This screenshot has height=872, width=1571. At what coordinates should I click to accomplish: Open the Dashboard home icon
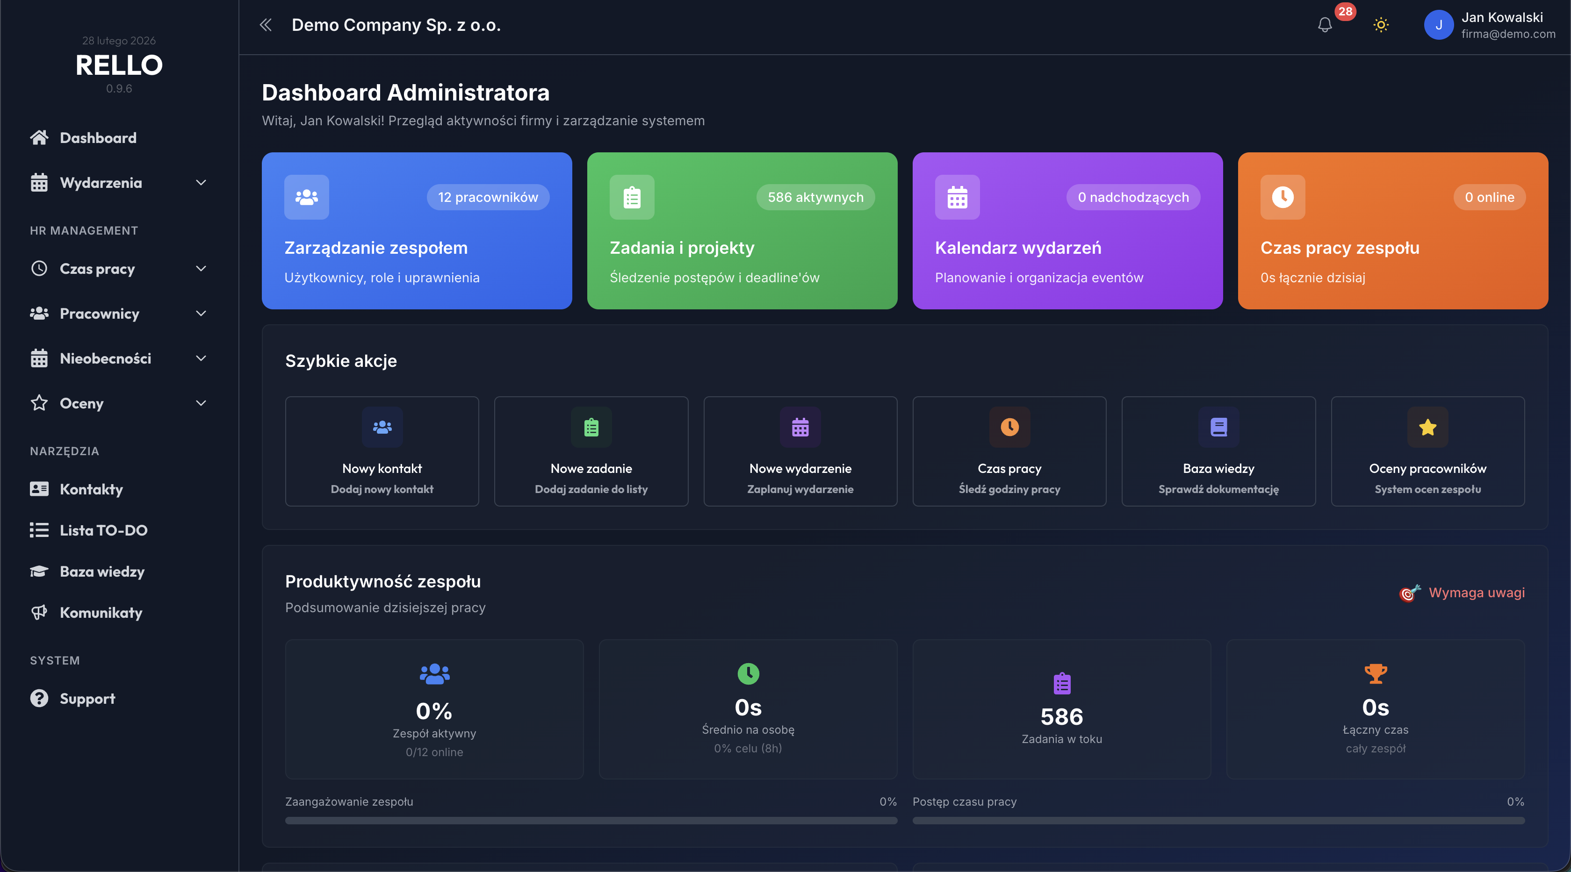[40, 137]
